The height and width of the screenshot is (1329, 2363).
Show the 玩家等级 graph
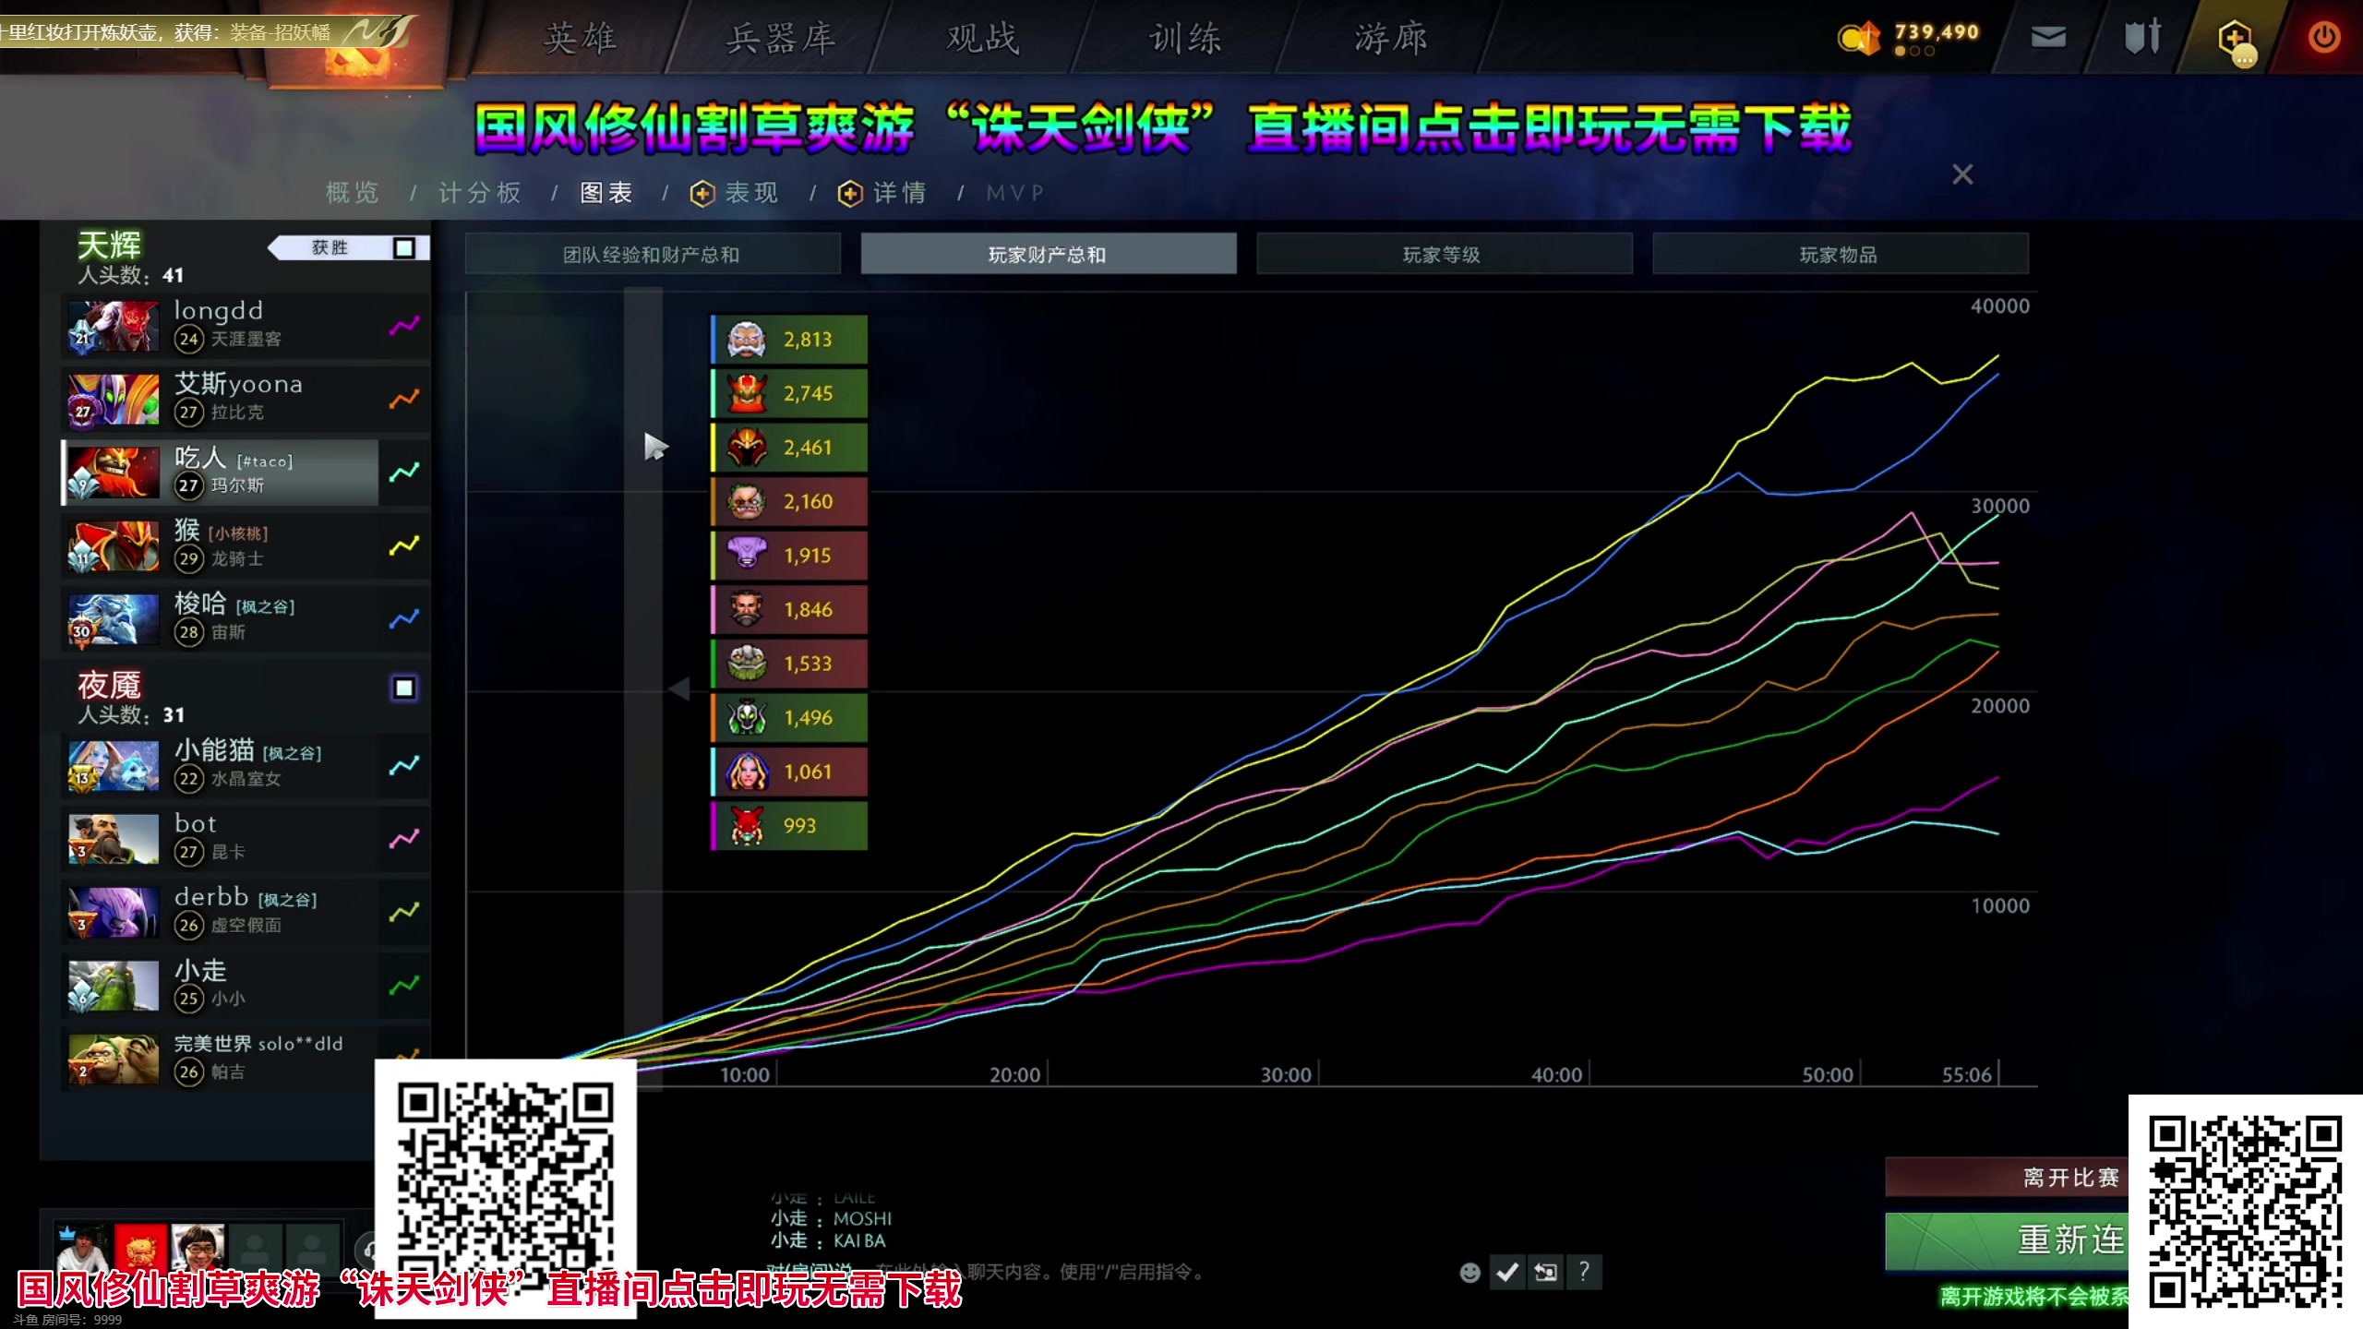(x=1444, y=254)
